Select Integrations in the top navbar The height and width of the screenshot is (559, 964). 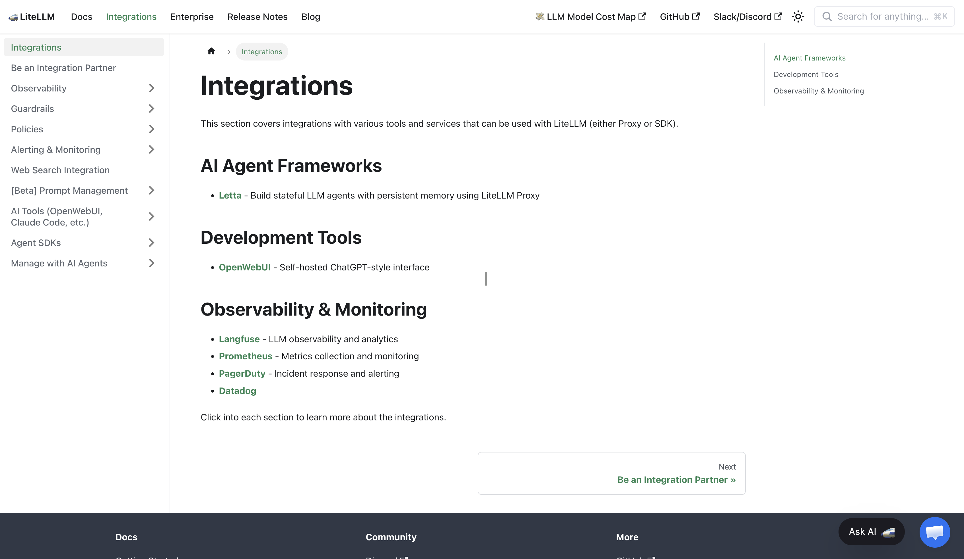coord(131,17)
